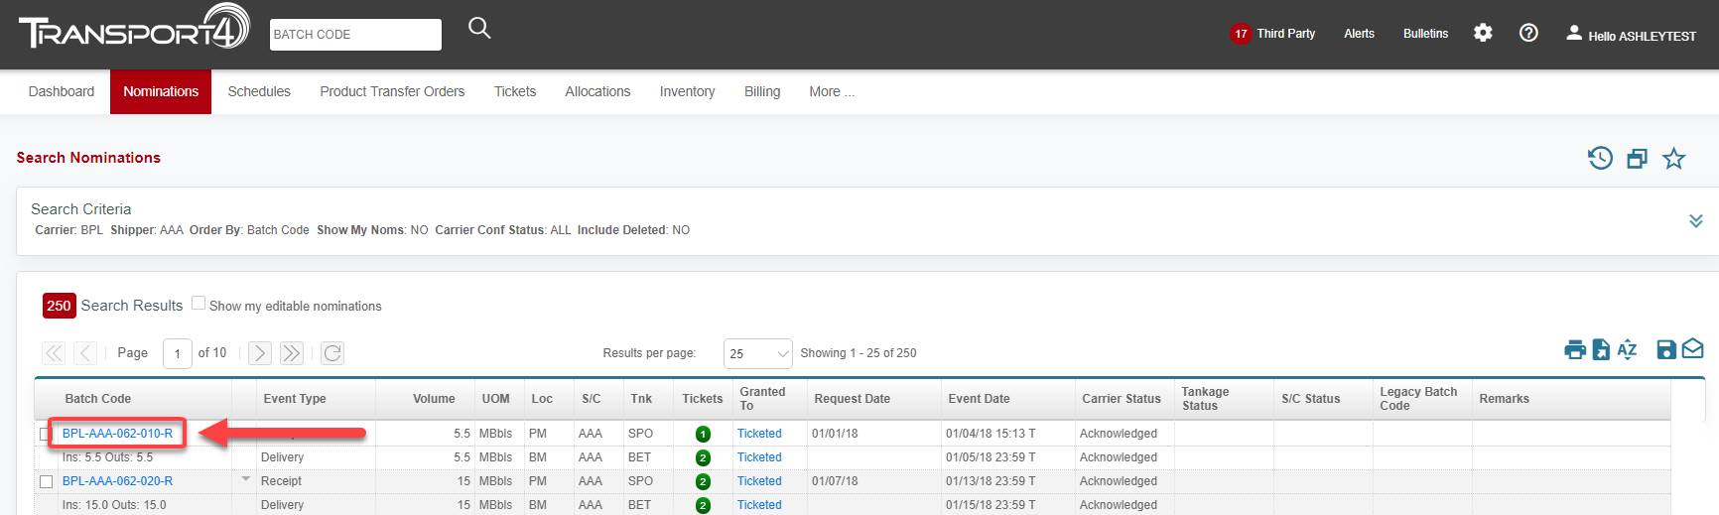Open batch code BPL-AAA-062-010-R link
The image size is (1719, 515).
[x=117, y=434]
